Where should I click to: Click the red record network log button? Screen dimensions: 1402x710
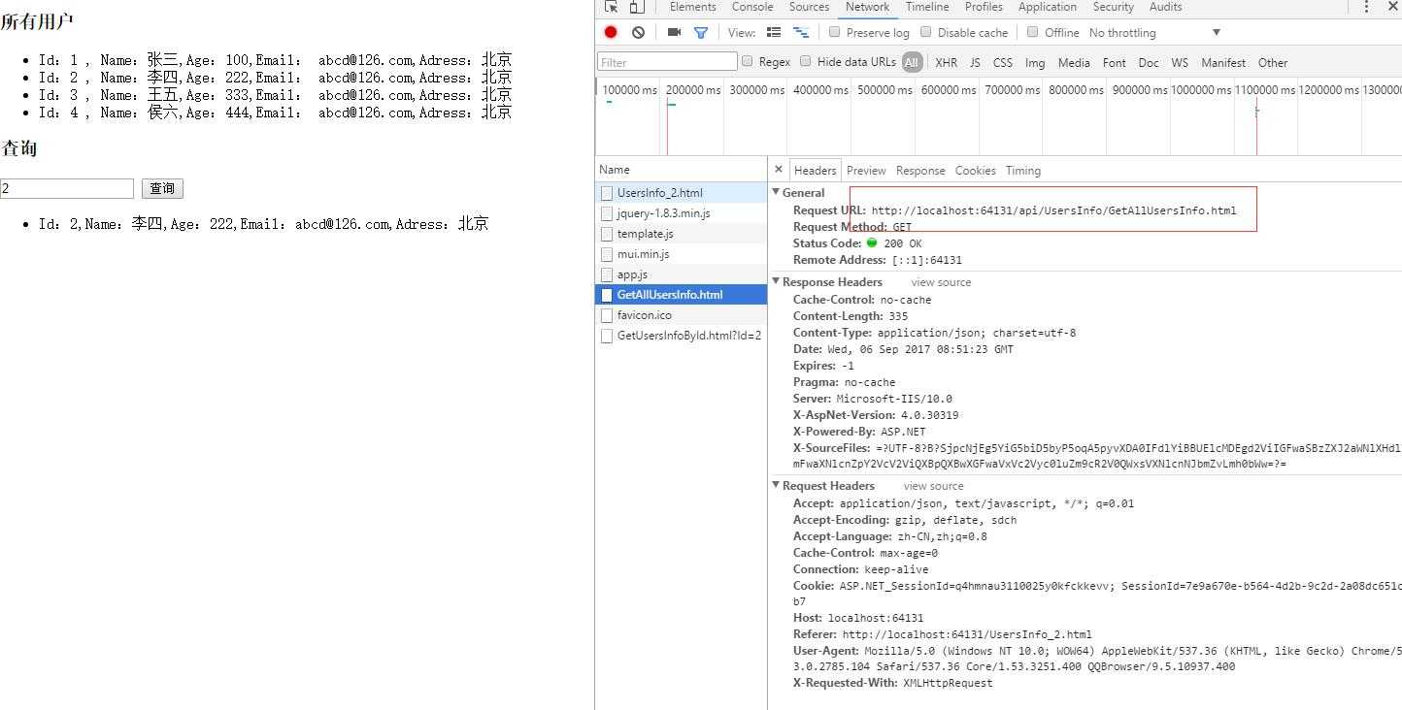click(611, 32)
